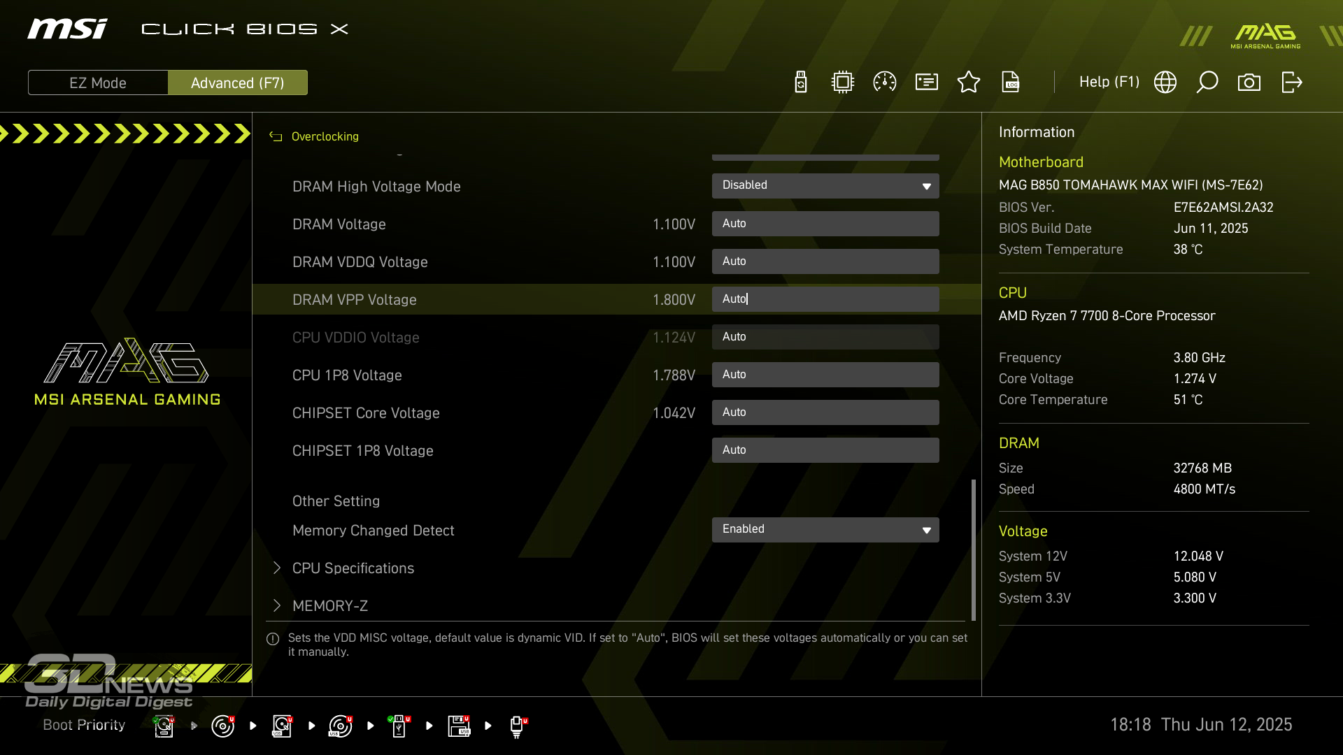The image size is (1343, 755).
Task: Click the 1.800V DRAM VPP value
Action: 674,300
